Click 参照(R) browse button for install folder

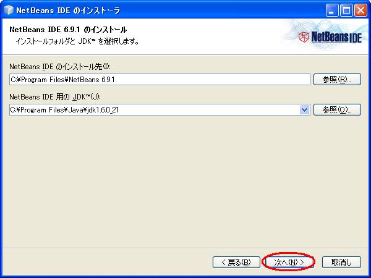click(x=337, y=80)
